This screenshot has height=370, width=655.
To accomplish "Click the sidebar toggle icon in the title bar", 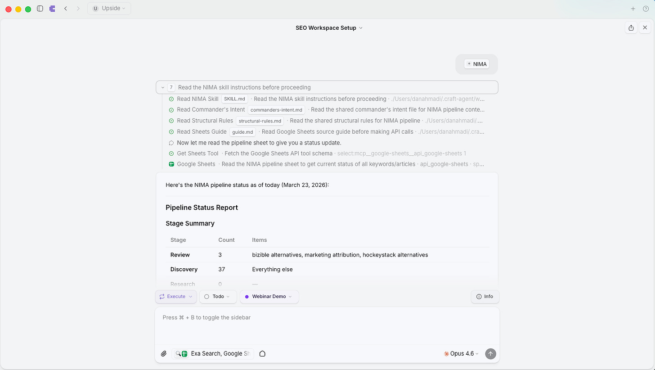I will 40,8.
